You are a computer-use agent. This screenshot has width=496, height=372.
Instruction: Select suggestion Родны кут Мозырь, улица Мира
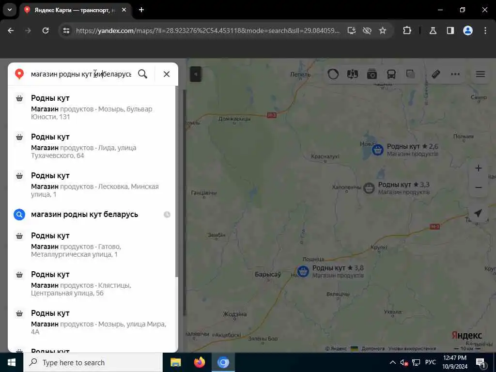(x=93, y=322)
